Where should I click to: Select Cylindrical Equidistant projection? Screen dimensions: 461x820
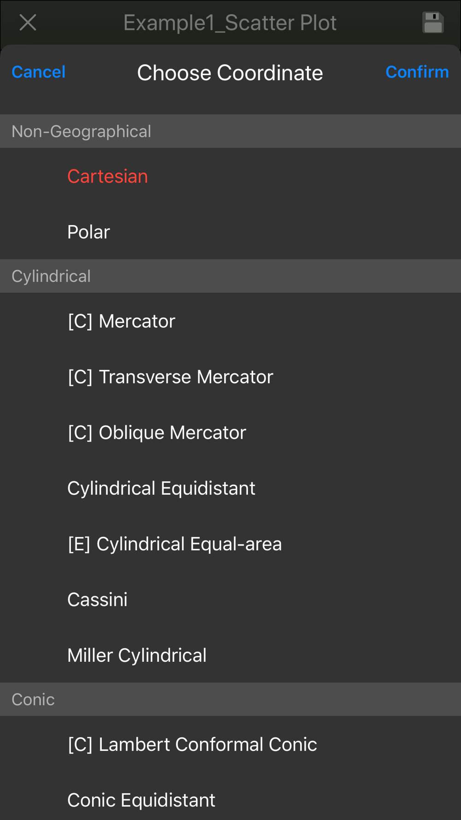(x=230, y=488)
